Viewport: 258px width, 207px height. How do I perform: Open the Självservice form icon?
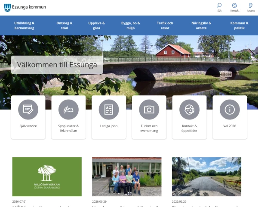(x=28, y=110)
